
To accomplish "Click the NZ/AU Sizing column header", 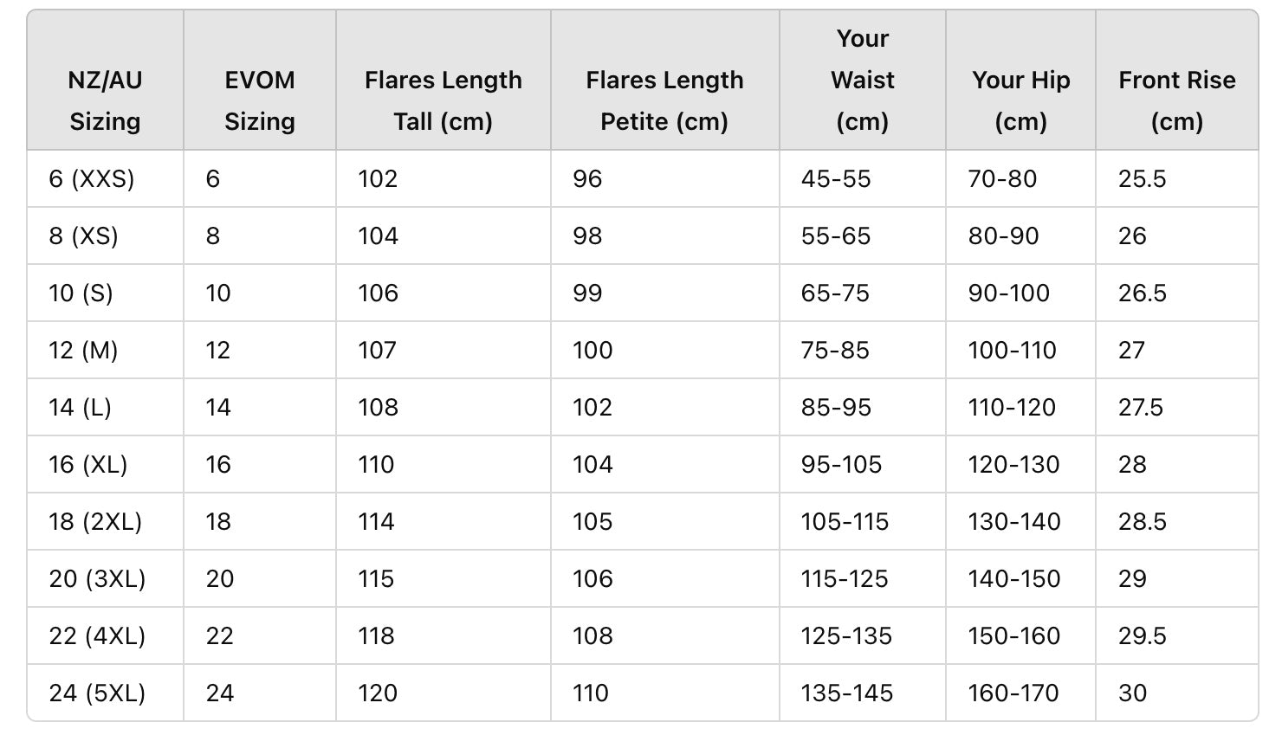I will pos(105,100).
